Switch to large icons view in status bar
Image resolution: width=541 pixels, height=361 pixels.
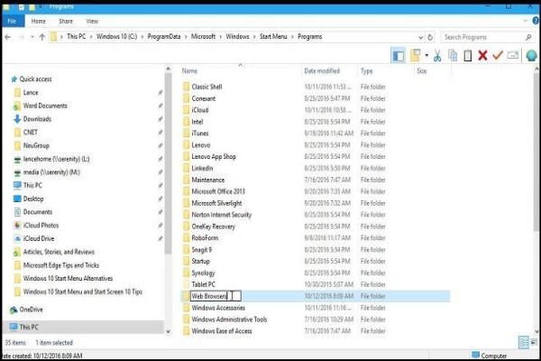534,342
